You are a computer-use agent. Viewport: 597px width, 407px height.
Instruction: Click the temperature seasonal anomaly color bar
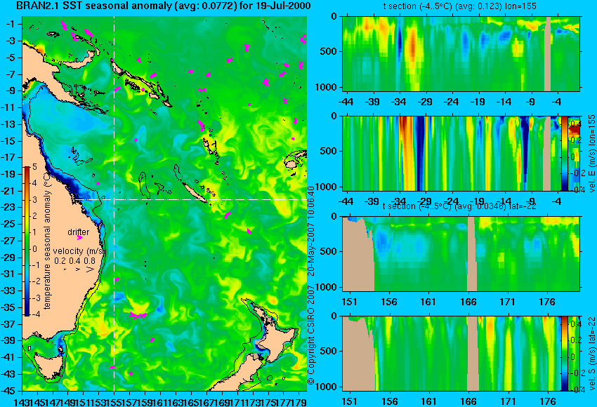point(27,241)
